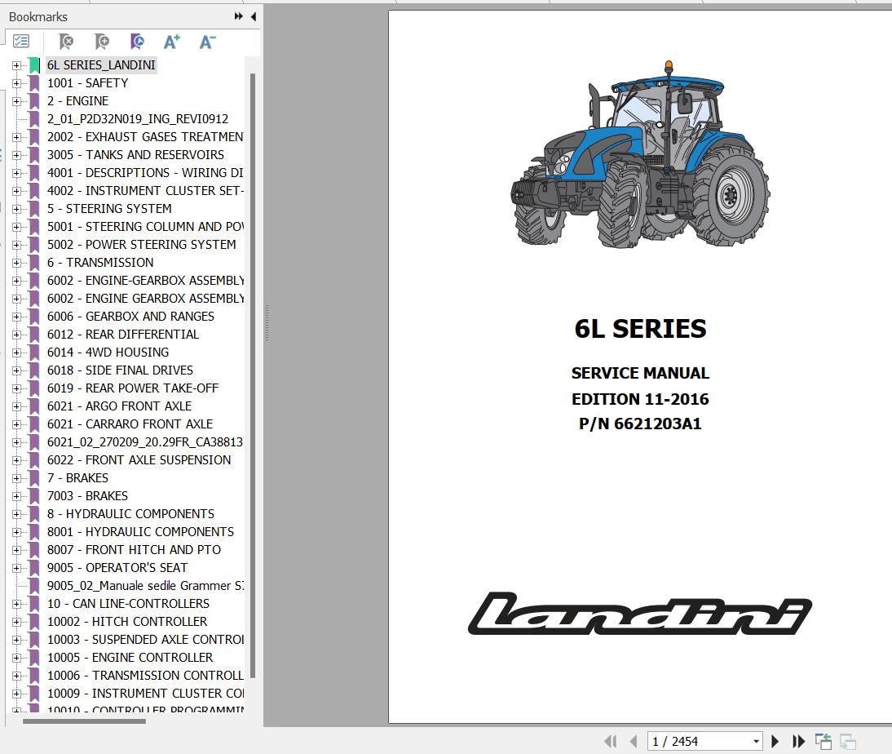Screen dimensions: 892x754
Task: Click the Bookmarks panel title
Action: click(x=38, y=16)
